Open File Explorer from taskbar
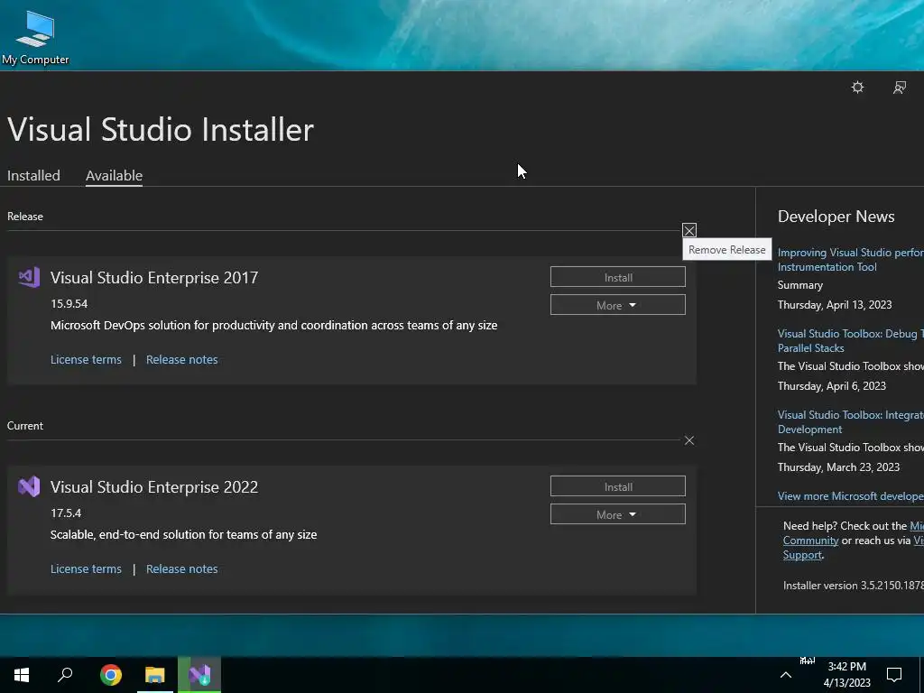 (x=155, y=675)
